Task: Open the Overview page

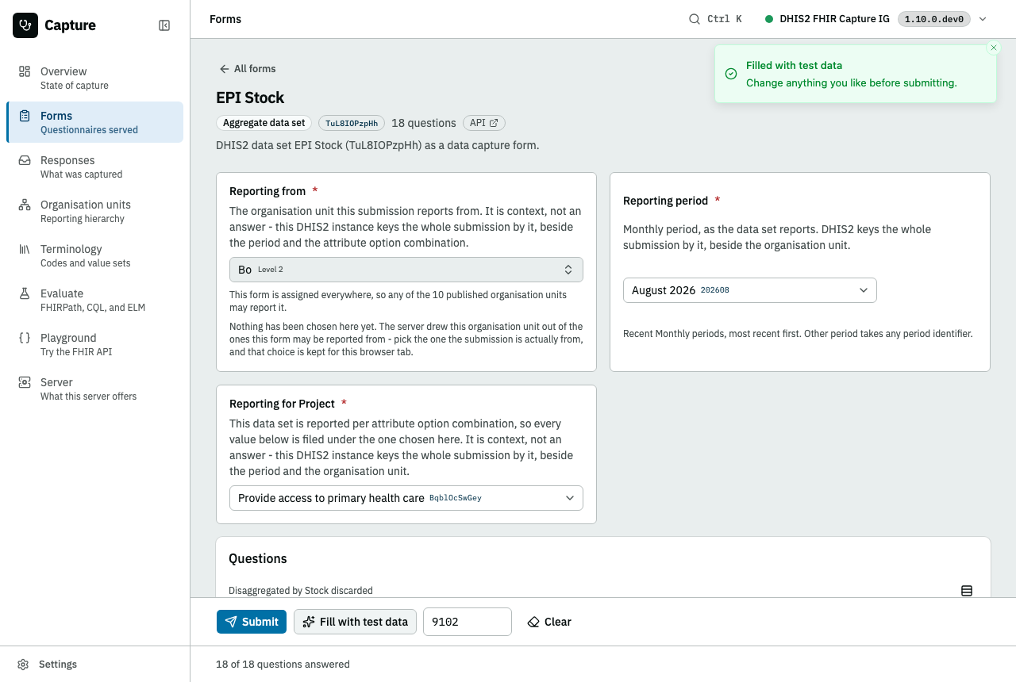Action: pos(94,78)
